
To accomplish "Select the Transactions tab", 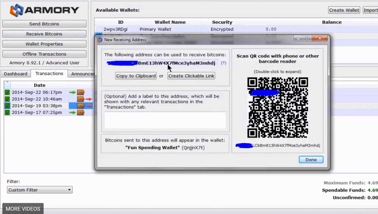I will (49, 73).
